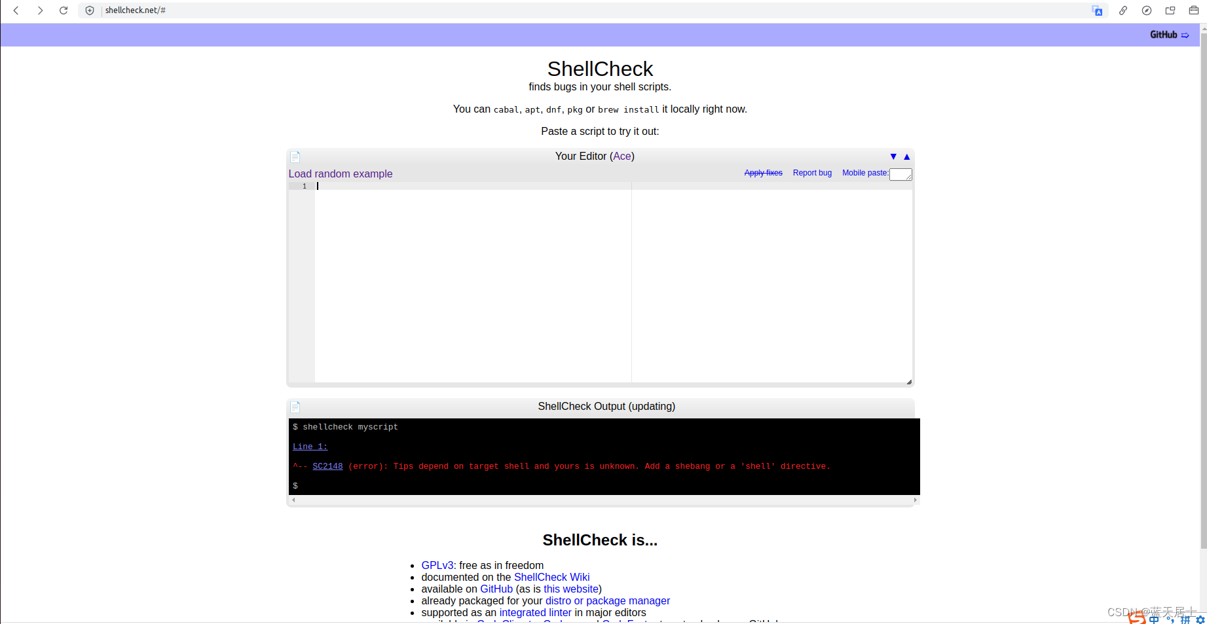Open the GPLv3 license link
Screen dimensions: 1207x624
(437, 565)
